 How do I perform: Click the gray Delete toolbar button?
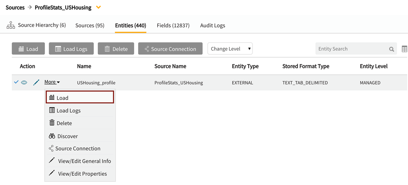coord(116,49)
